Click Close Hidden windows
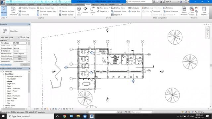 [x=191, y=11]
